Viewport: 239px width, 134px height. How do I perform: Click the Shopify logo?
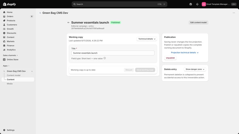[10, 4]
